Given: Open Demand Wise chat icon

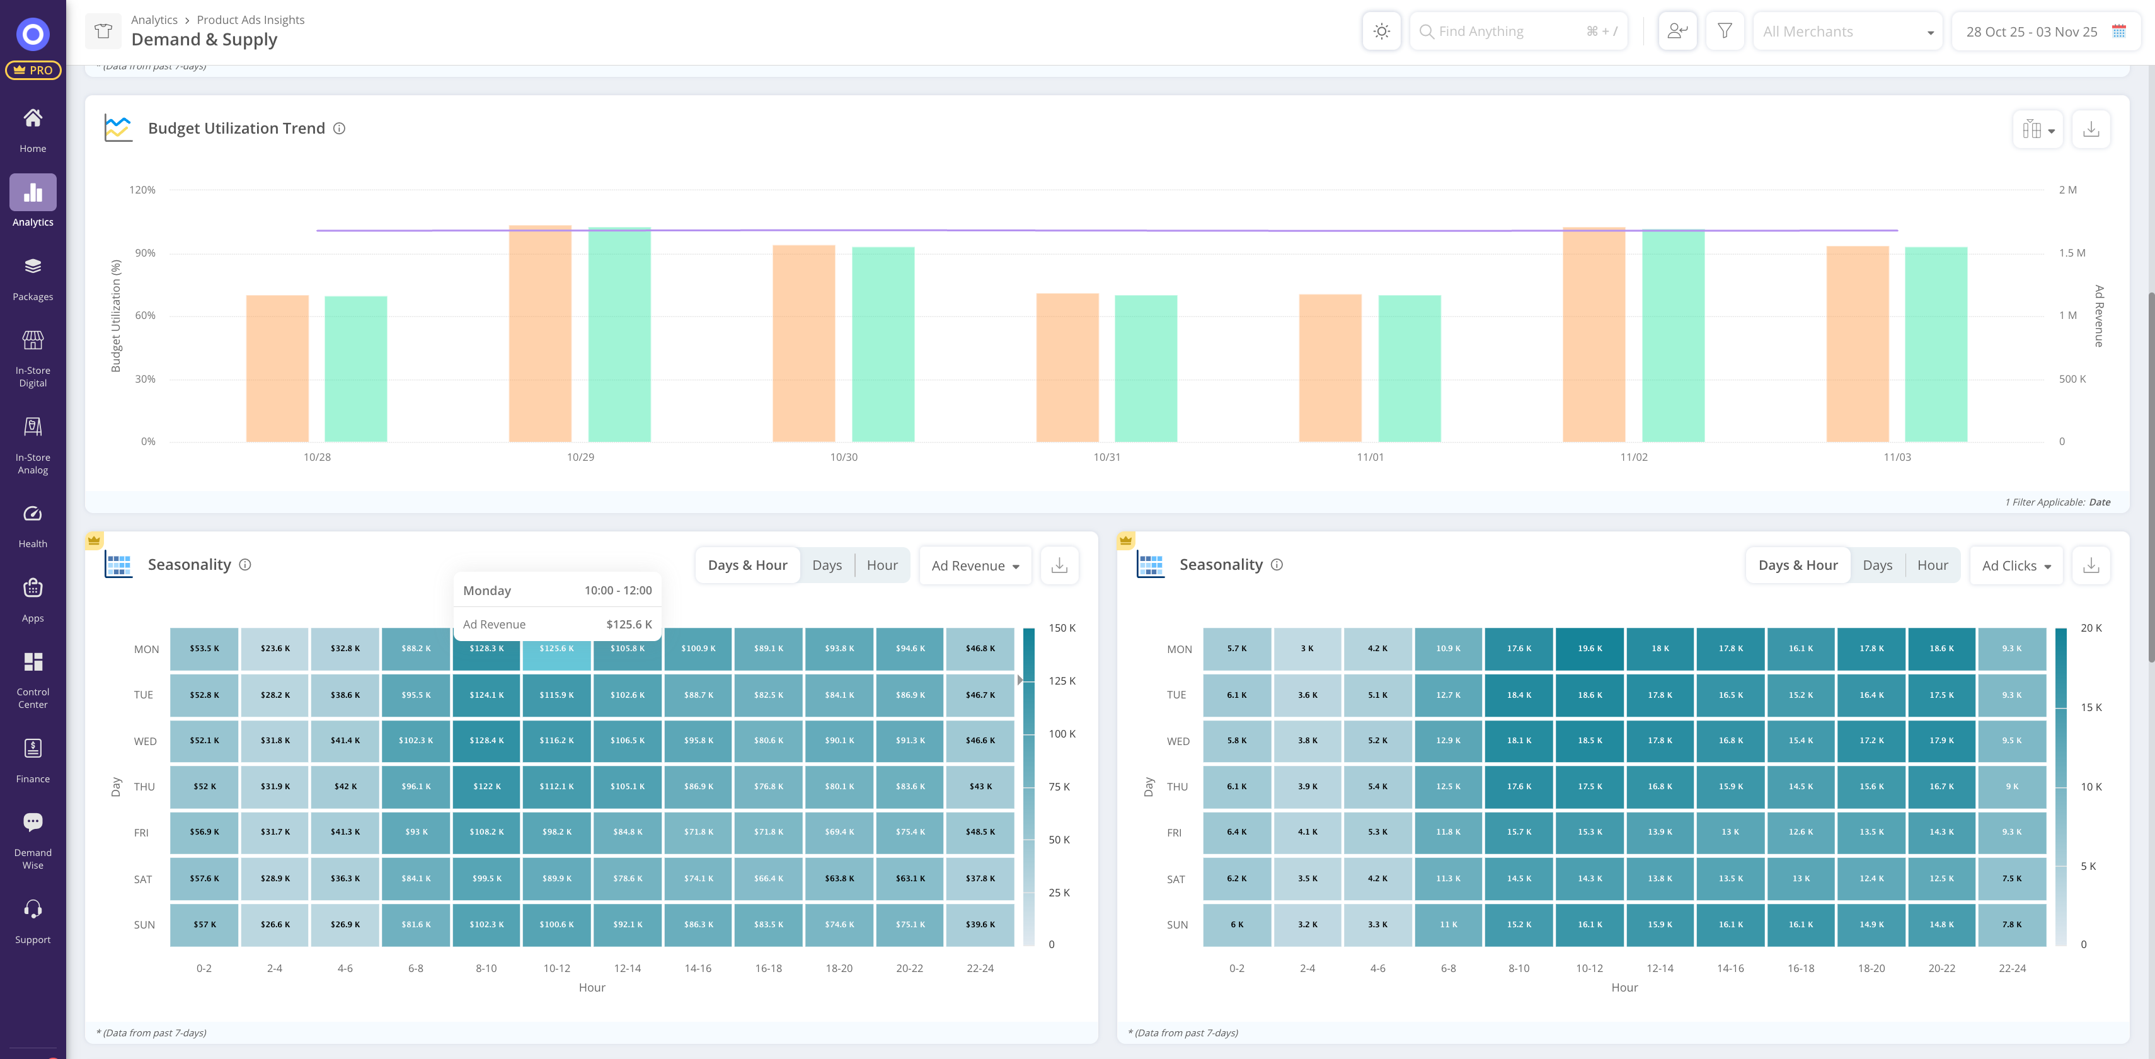Looking at the screenshot, I should (33, 822).
